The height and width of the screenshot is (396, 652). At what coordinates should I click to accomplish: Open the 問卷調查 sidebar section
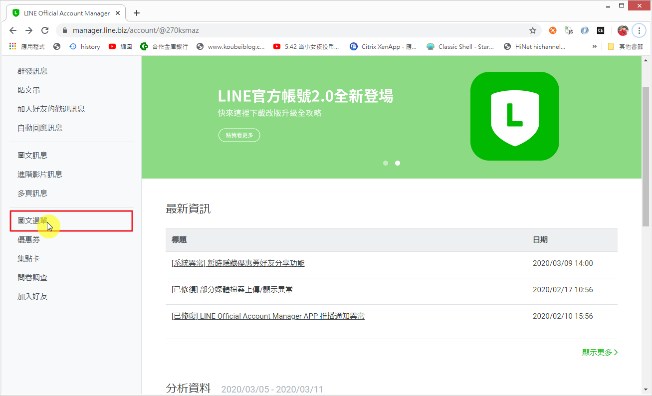(x=32, y=277)
